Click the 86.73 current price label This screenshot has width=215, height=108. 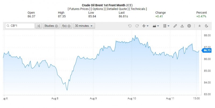[x=207, y=50]
